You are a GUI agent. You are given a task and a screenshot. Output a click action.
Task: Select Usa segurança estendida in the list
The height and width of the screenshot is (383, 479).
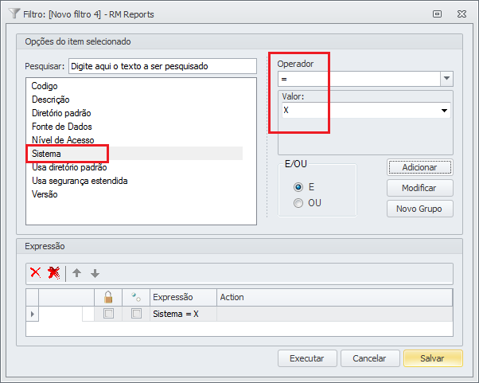point(80,180)
